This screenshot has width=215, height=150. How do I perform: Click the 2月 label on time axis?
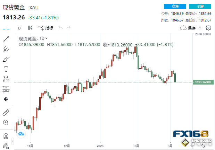click(137, 146)
